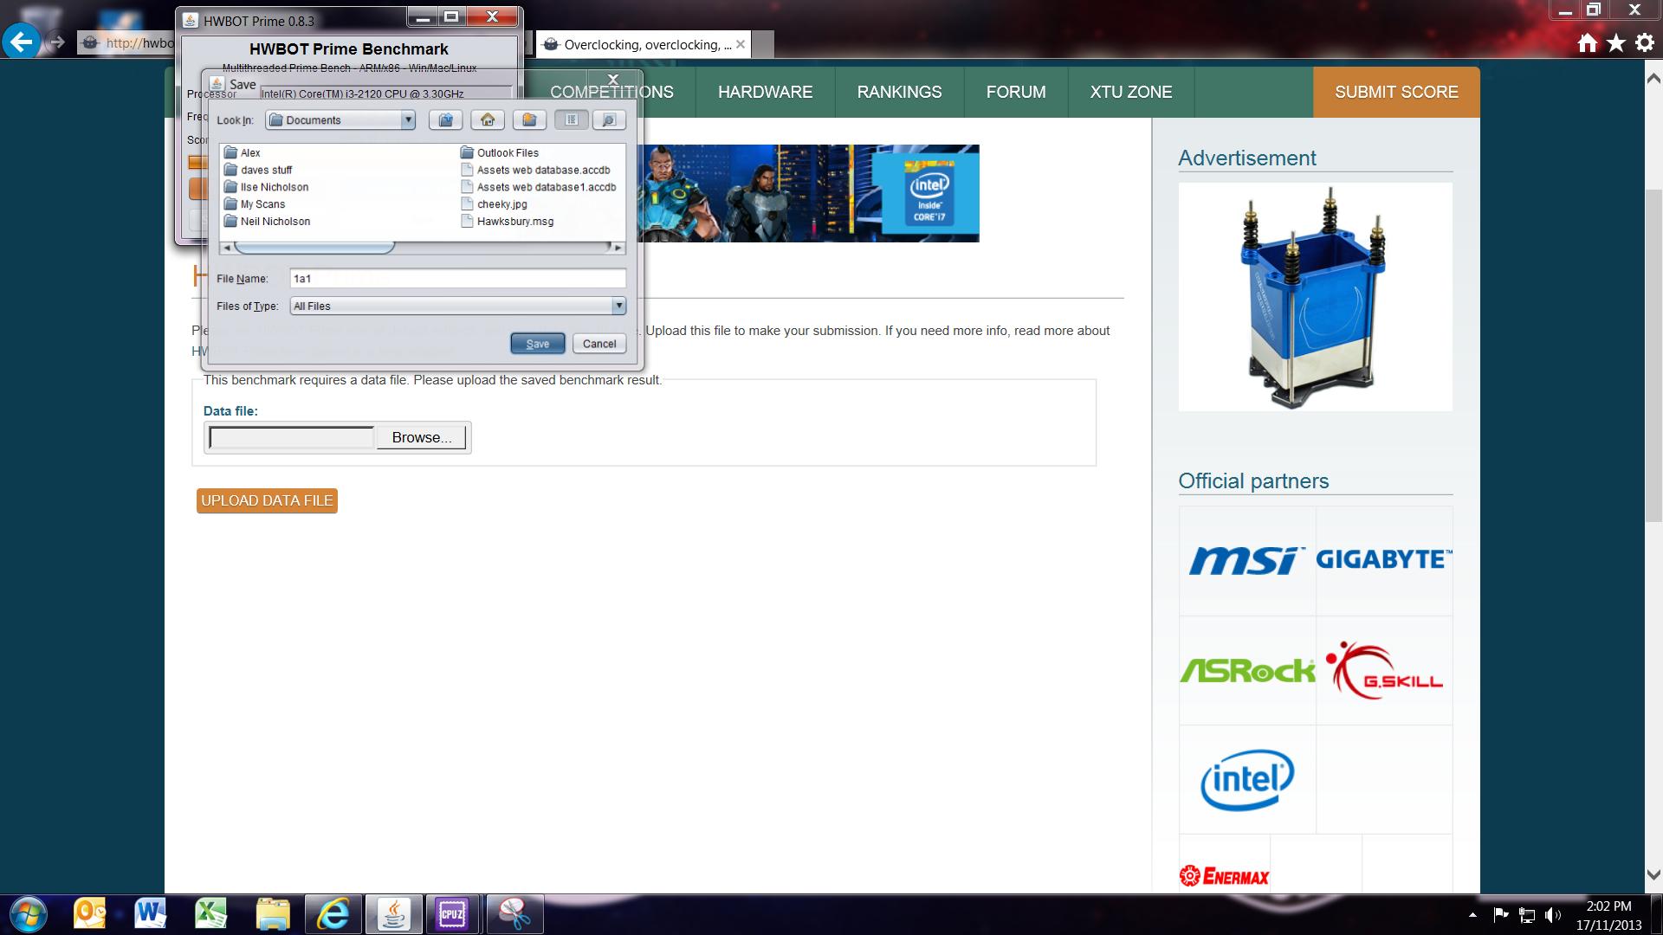
Task: Open the XTU Zone menu item
Action: point(1131,92)
